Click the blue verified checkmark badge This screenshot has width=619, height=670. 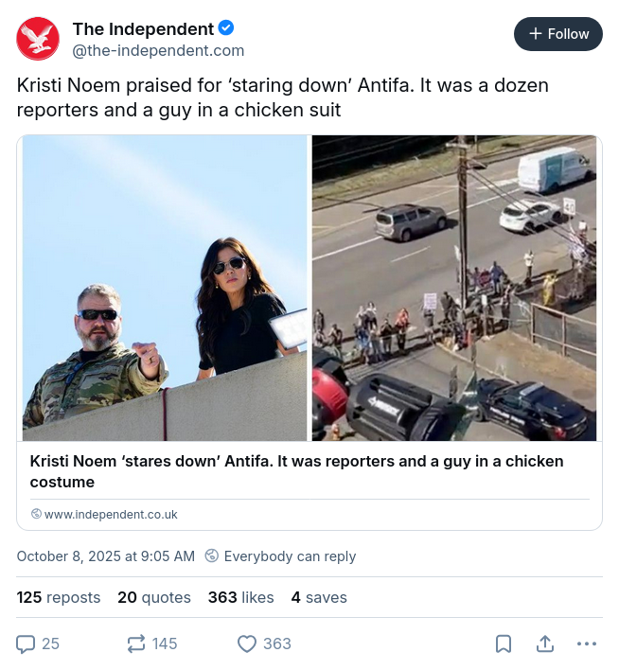click(227, 29)
